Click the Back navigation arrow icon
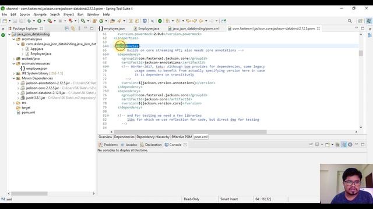This screenshot has width=373, height=209. point(201,21)
